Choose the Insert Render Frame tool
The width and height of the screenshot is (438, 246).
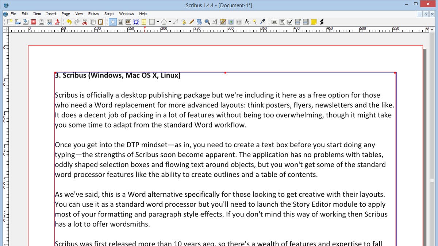136,22
